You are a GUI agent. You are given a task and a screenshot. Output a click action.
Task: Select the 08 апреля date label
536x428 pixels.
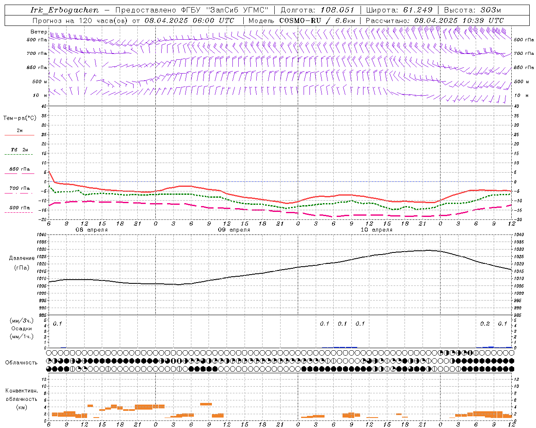(x=91, y=230)
